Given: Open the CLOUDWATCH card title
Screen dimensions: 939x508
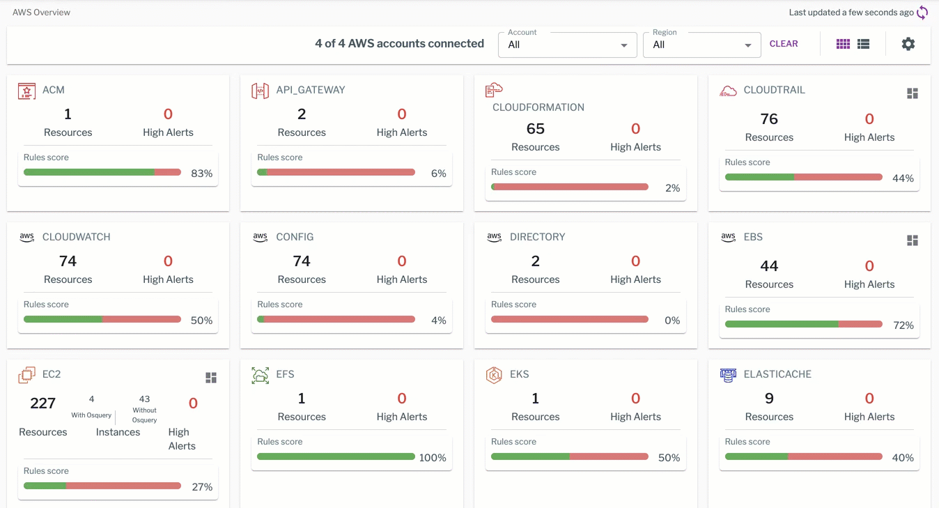Looking at the screenshot, I should coord(77,237).
